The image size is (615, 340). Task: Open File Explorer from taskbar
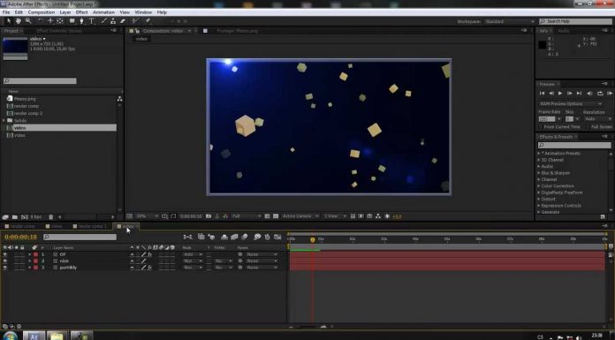point(57,336)
